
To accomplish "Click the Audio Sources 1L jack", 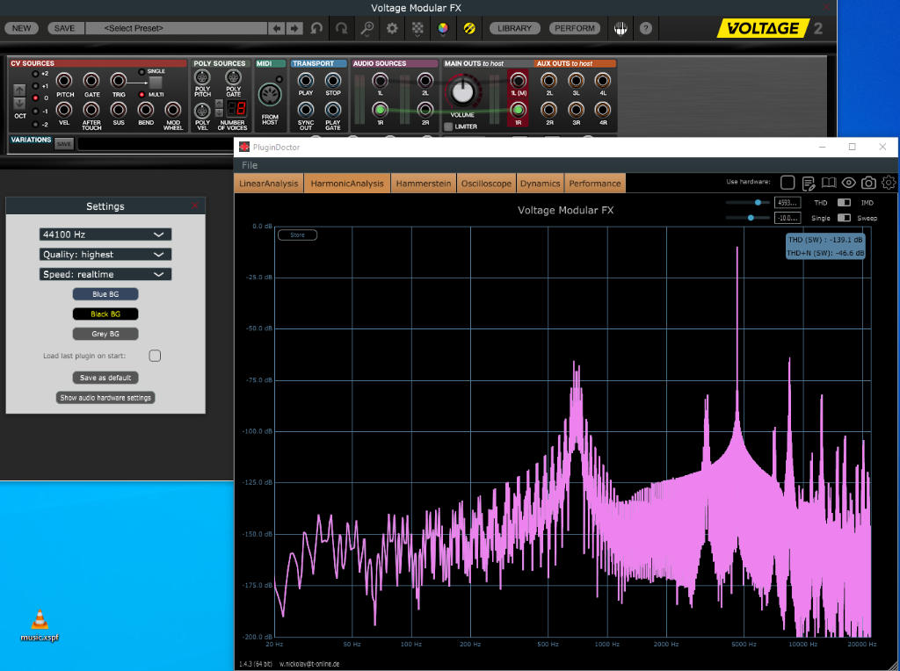I will tap(380, 80).
